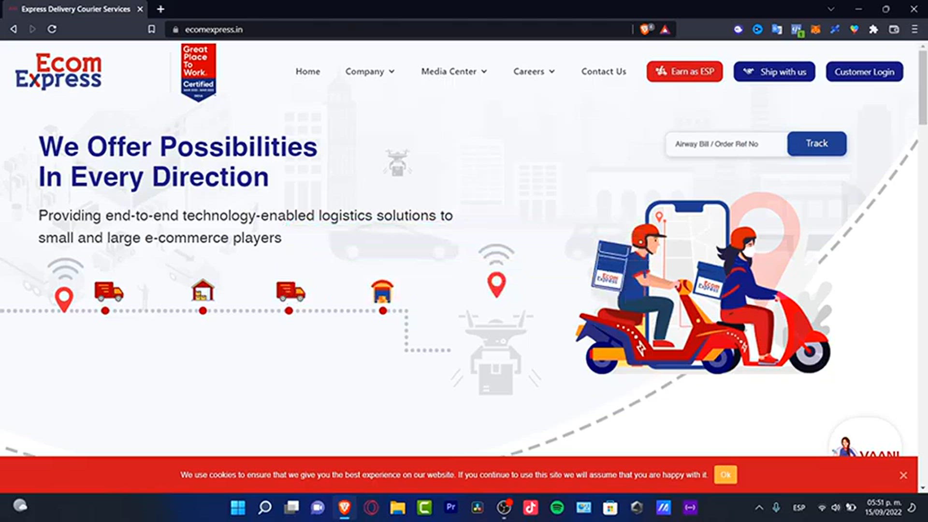Screen dimensions: 928x522
Task: Click the Earn as ESP button
Action: pos(684,72)
